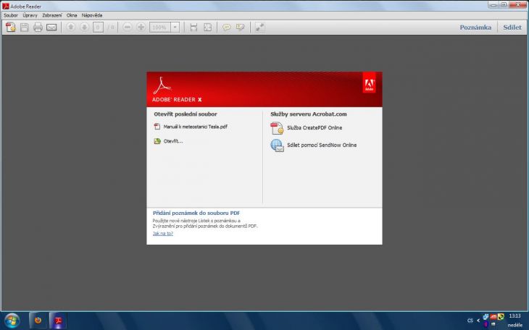Click the Print toolbar icon
The width and height of the screenshot is (529, 330).
[38, 27]
